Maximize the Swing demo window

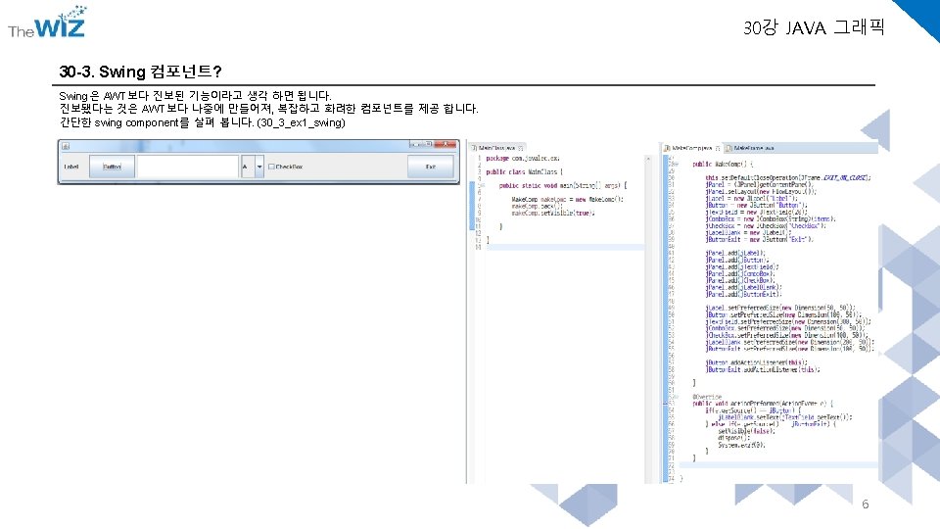point(428,145)
